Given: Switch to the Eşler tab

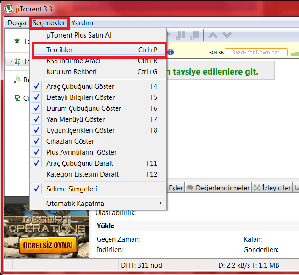Looking at the screenshot, I should 176,188.
